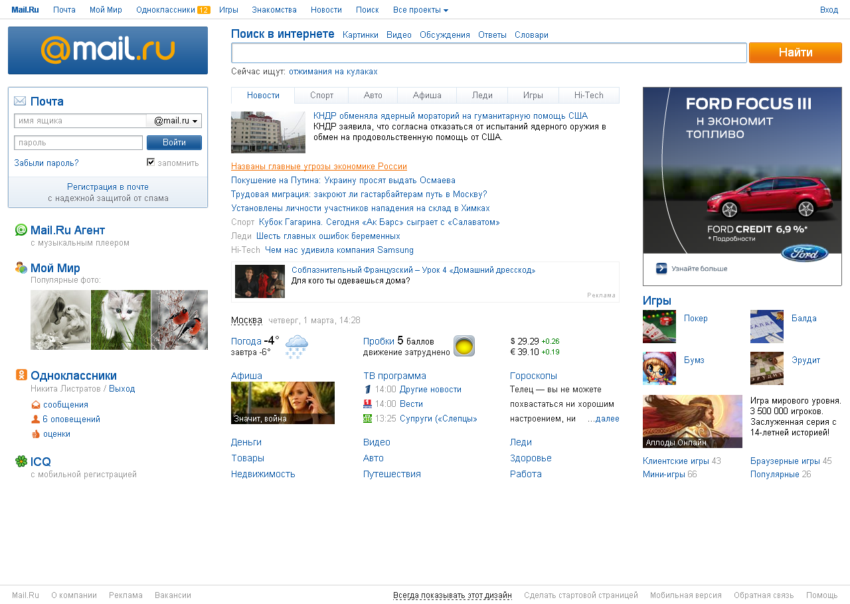850x604 pixels.
Task: Switch to the Леди news tab
Action: point(482,95)
